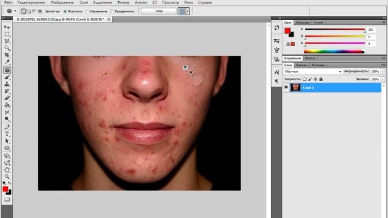The width and height of the screenshot is (388, 218).
Task: Open the pattern picker dropdown arrow
Action: click(187, 11)
